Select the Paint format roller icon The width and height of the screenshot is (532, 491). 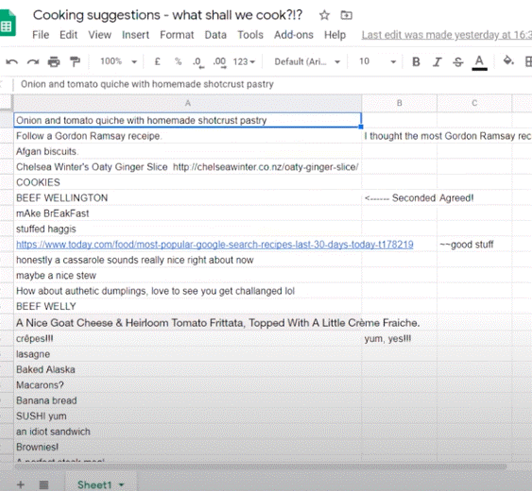(x=75, y=61)
